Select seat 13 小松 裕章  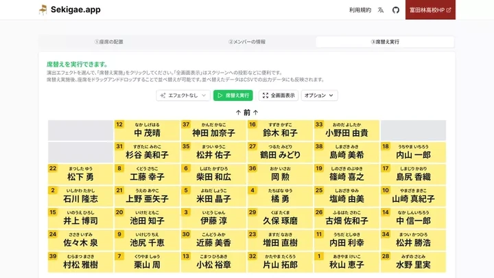(213, 262)
